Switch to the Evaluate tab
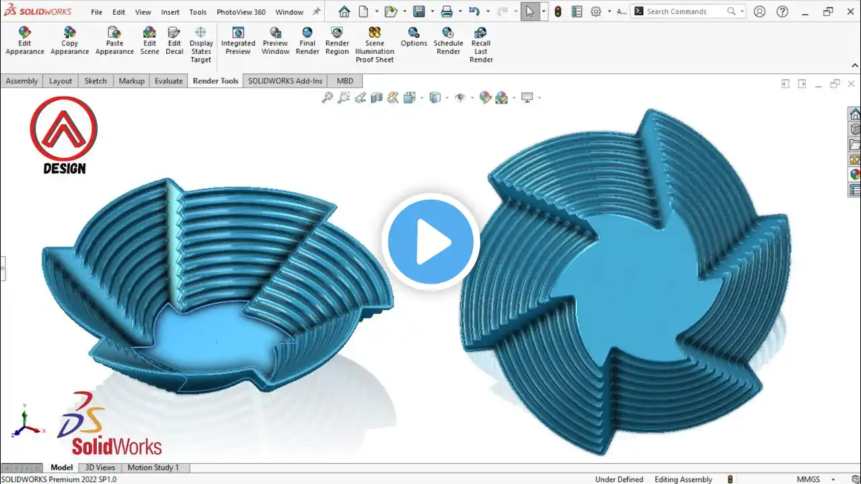Screen dimensions: 861x484 (169, 81)
